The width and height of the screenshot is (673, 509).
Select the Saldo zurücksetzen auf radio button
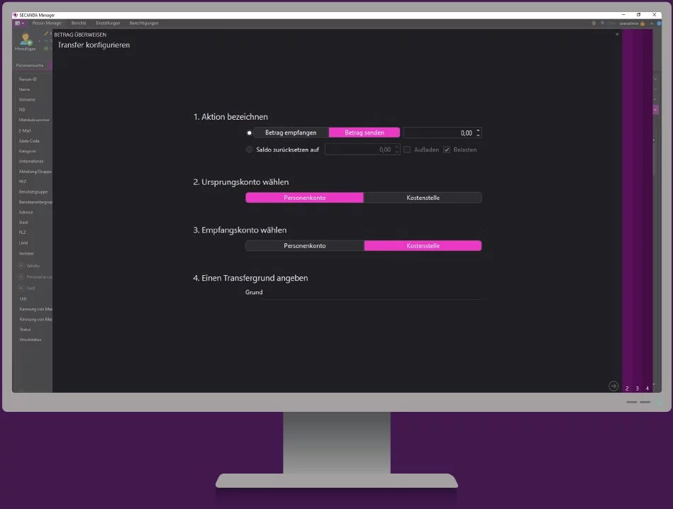pos(250,150)
